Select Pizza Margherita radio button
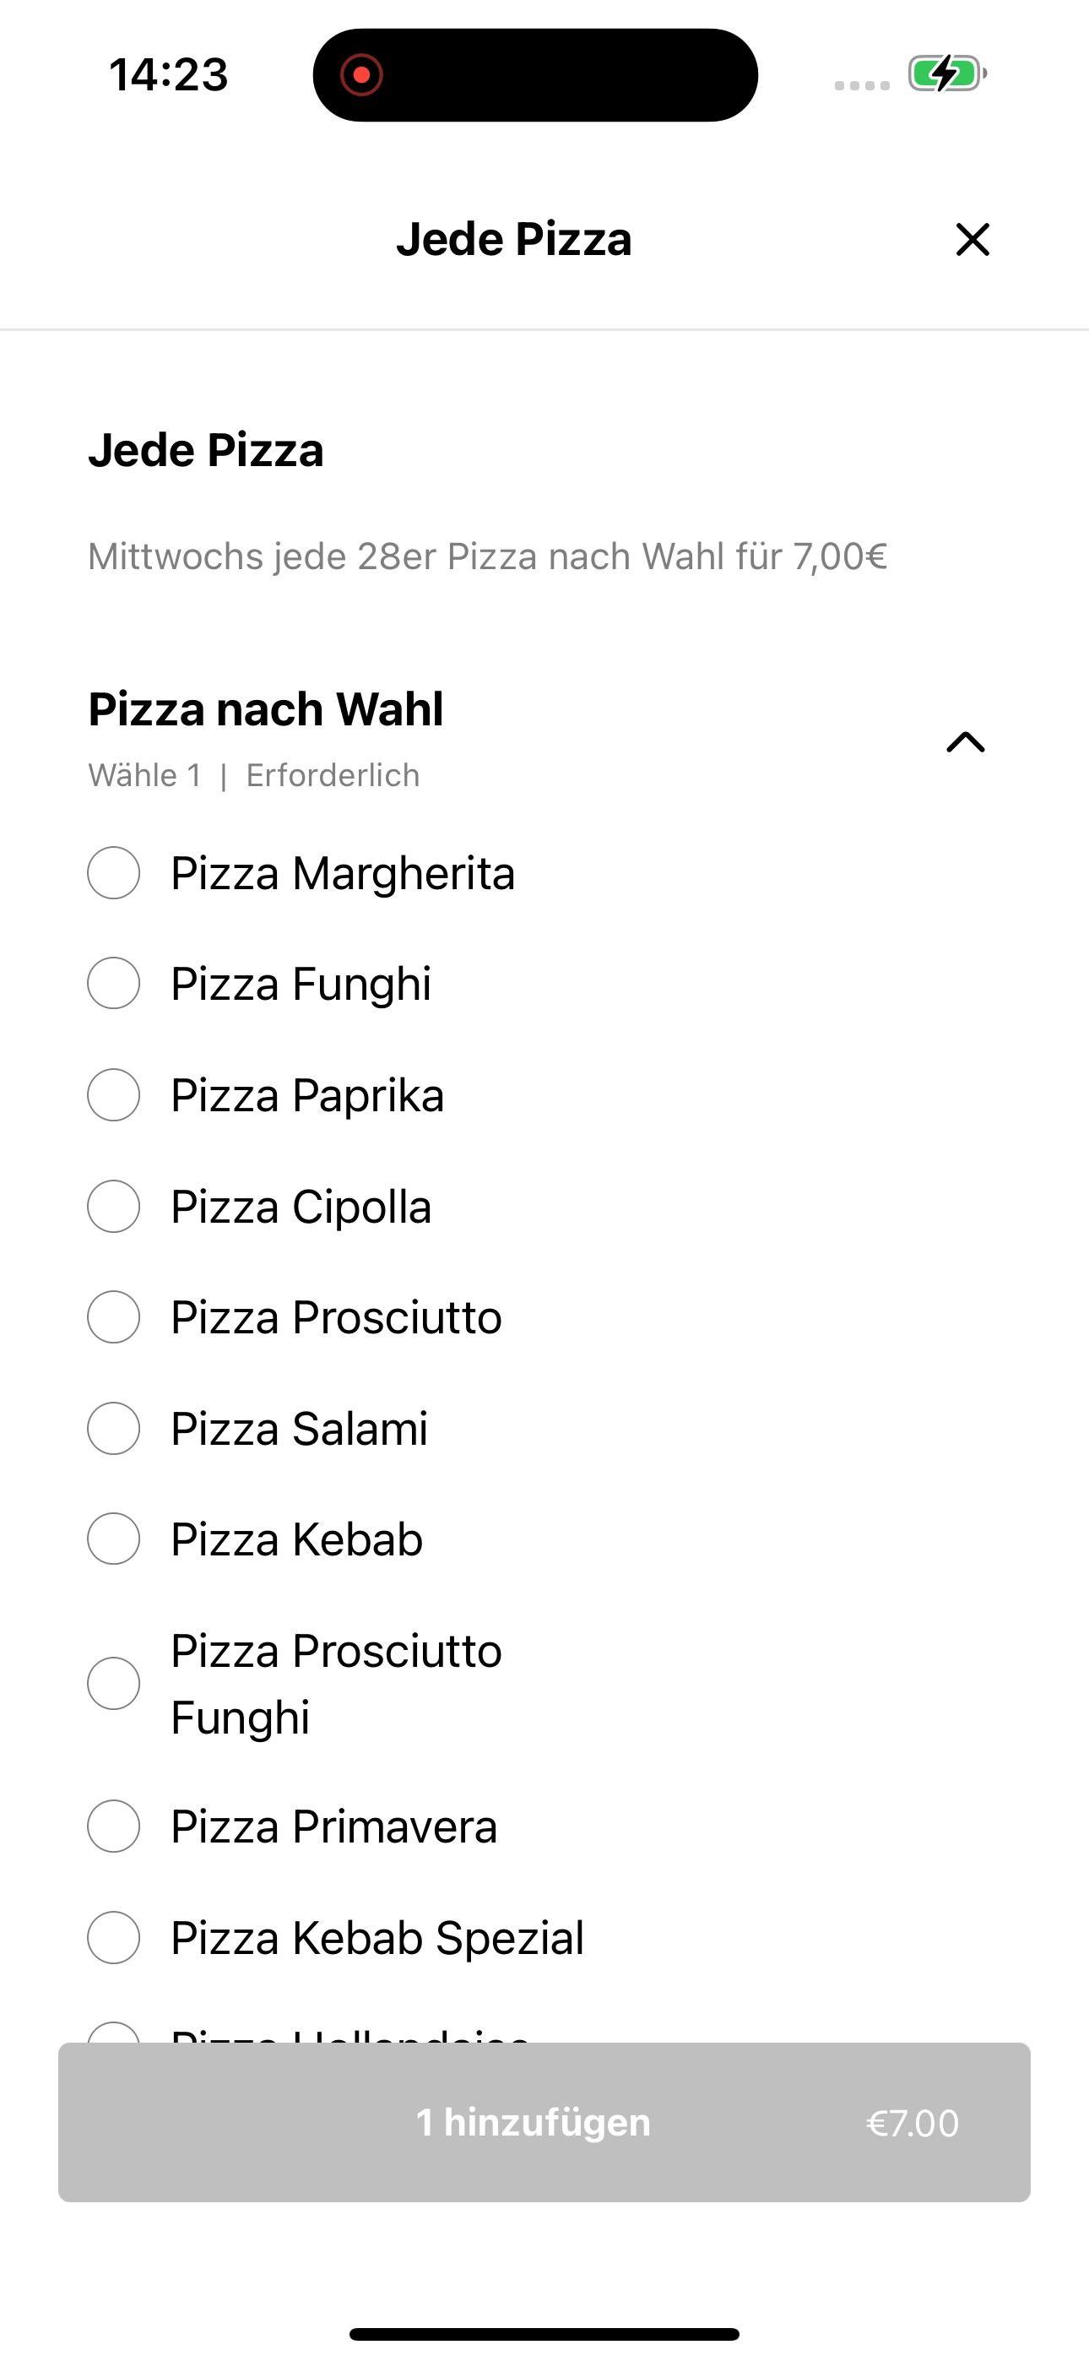This screenshot has width=1089, height=2361. pyautogui.click(x=114, y=872)
